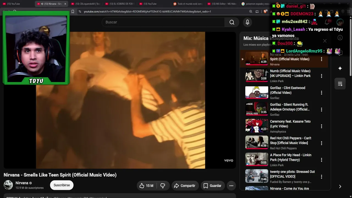Viewport: 352px width, 198px height.
Task: Select Numb (Official Music Video) title text
Action: 290,73
